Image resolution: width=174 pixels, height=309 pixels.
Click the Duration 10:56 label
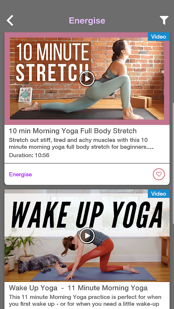point(29,155)
